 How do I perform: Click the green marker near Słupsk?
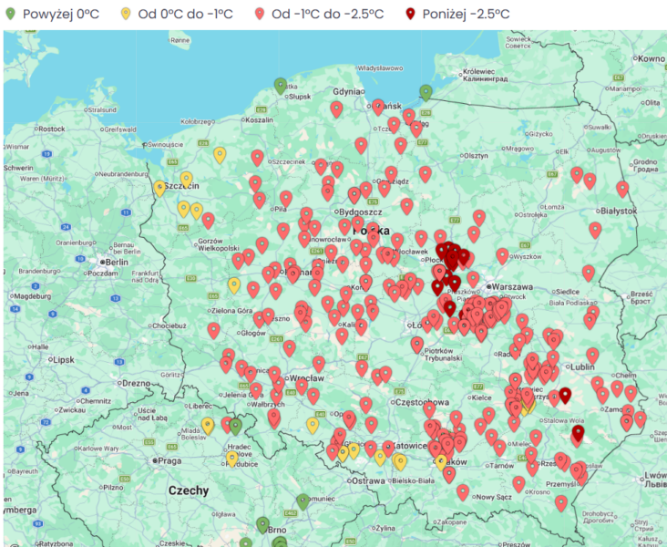click(x=281, y=86)
